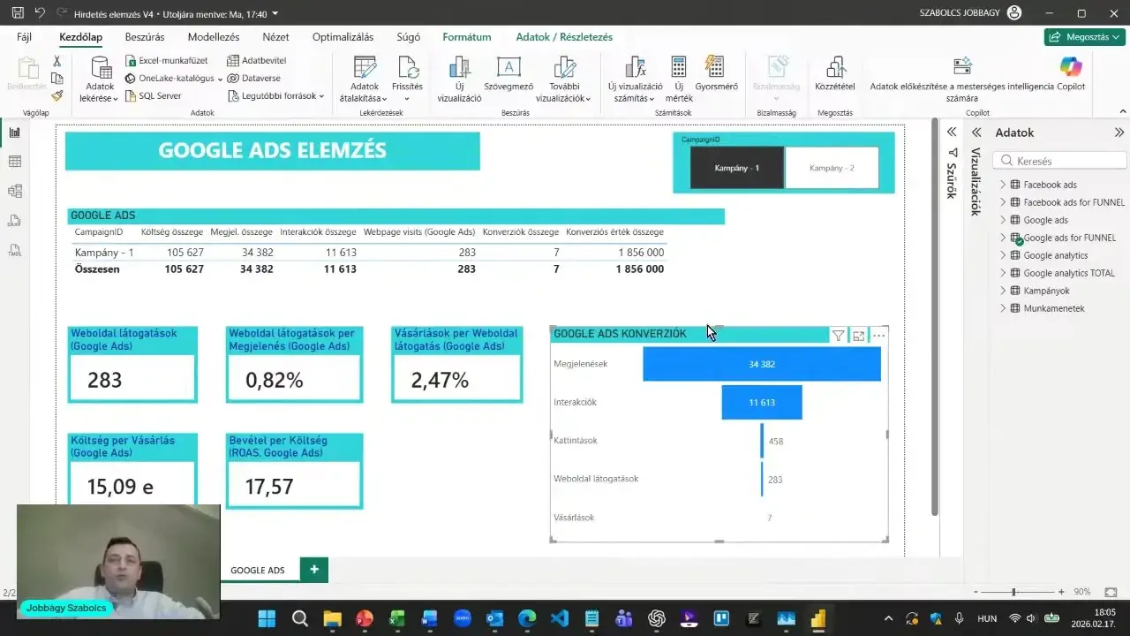Expand the Szűrők pane
Screen dimensions: 1130x636
[952, 132]
